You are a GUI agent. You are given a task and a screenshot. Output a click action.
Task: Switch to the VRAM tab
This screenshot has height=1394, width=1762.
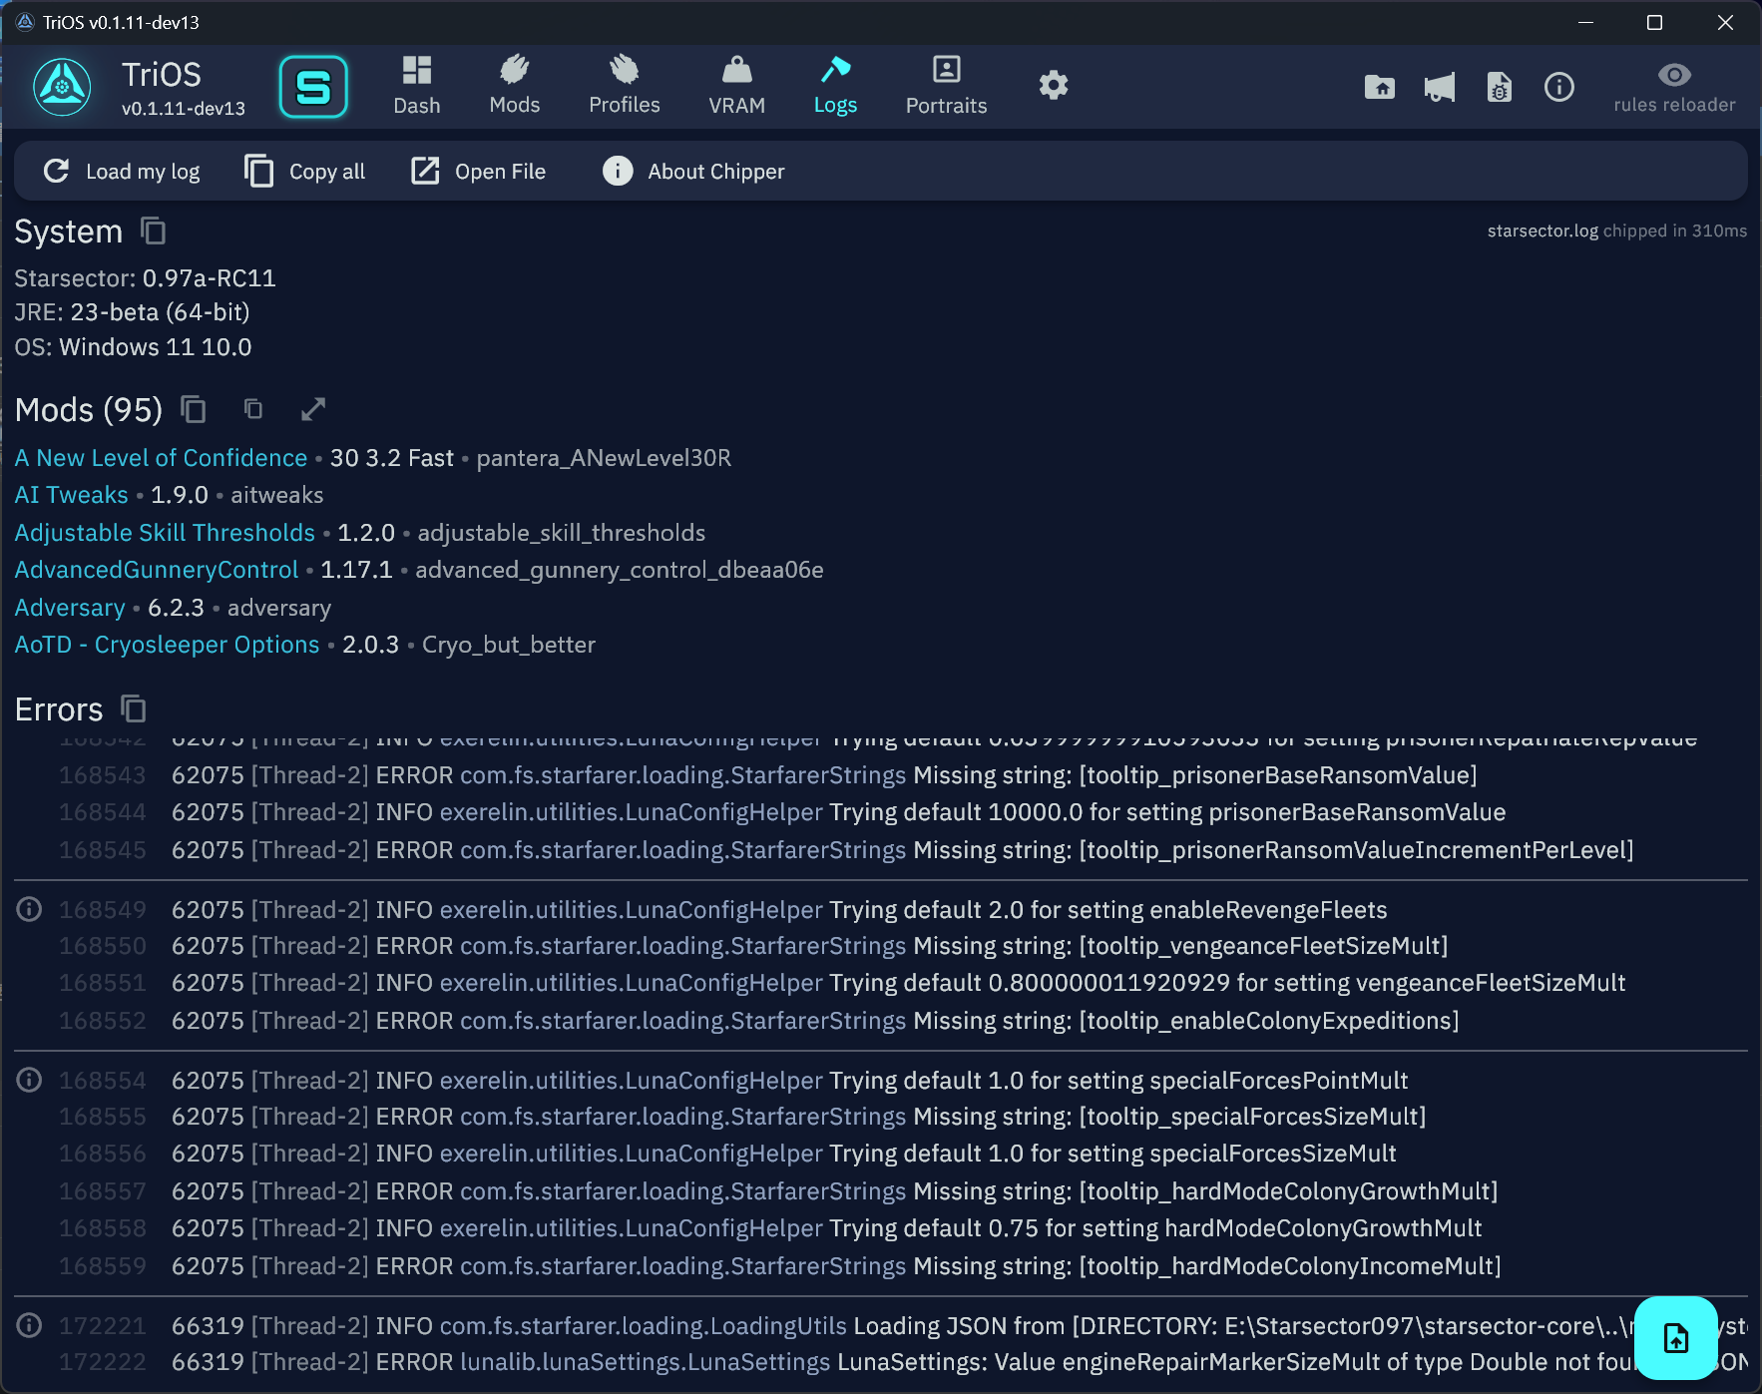click(x=736, y=86)
